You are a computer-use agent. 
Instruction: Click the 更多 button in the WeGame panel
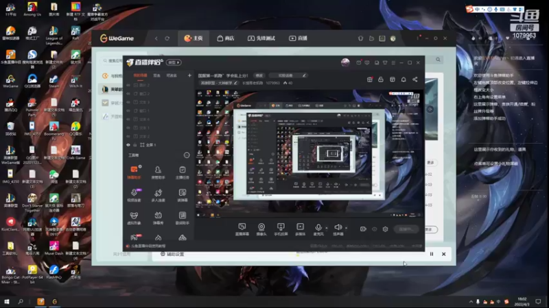(x=431, y=163)
